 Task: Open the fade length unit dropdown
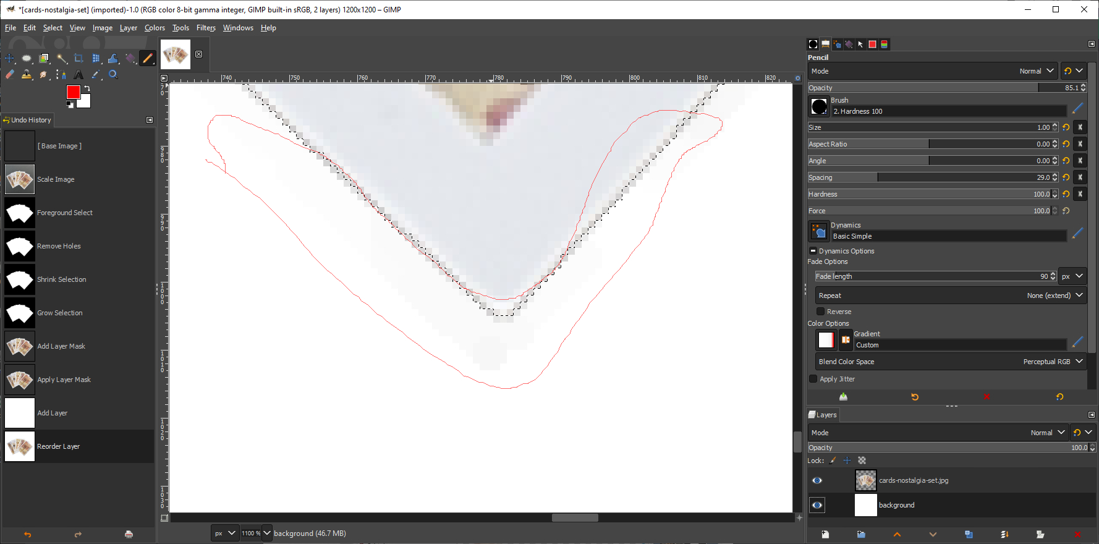[1073, 276]
